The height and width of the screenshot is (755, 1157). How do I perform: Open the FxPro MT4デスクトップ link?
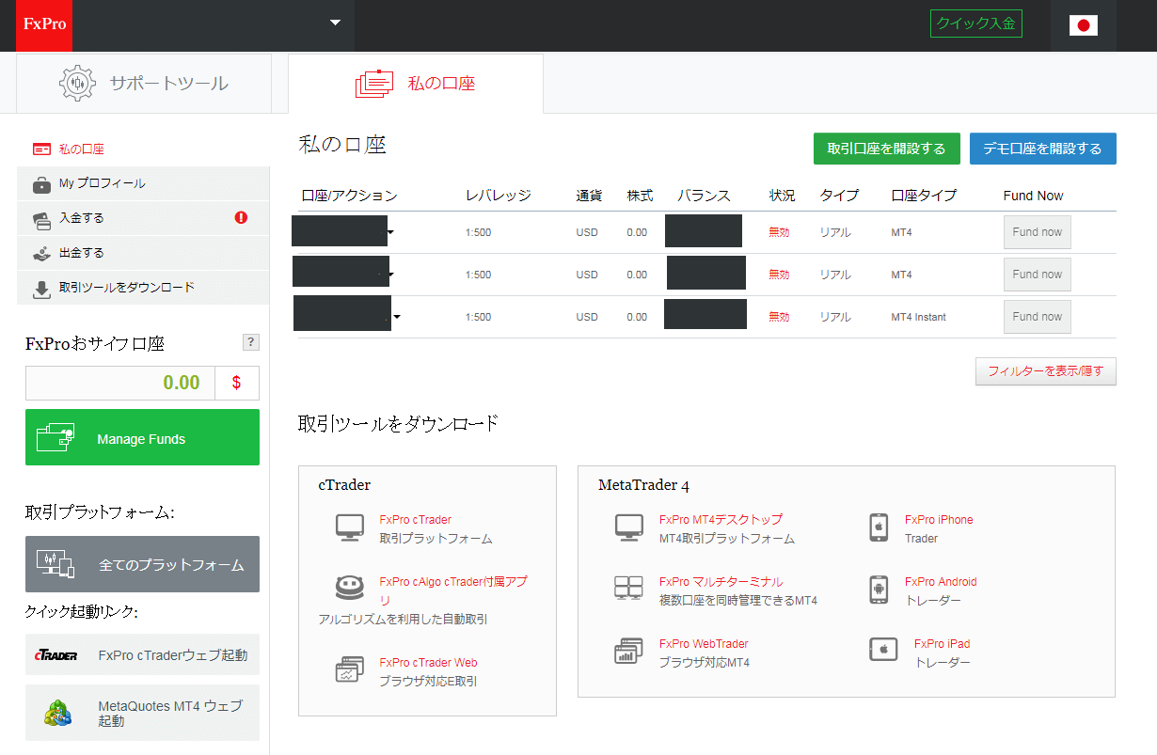pyautogui.click(x=721, y=519)
